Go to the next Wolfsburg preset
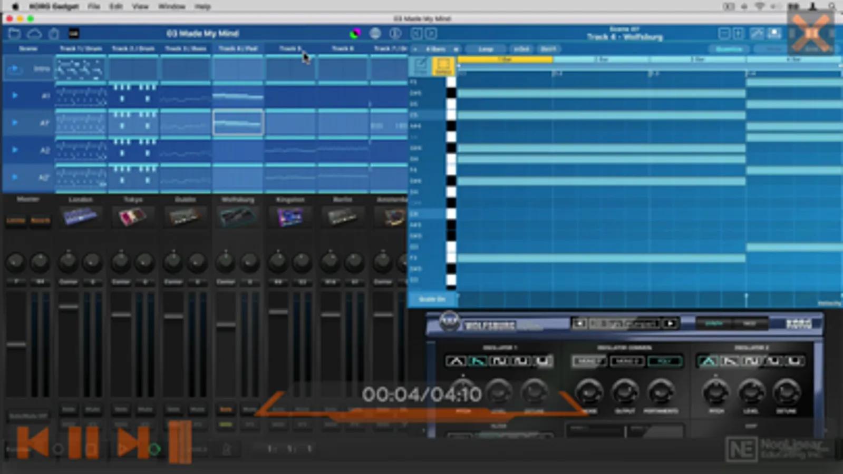 670,323
